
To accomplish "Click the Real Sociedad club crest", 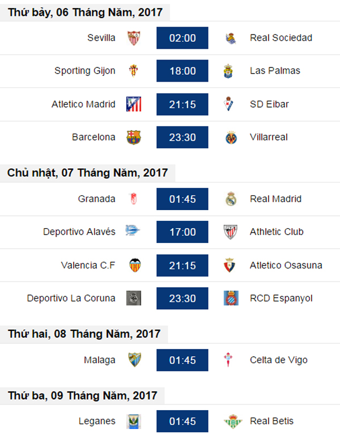I will coord(231,38).
